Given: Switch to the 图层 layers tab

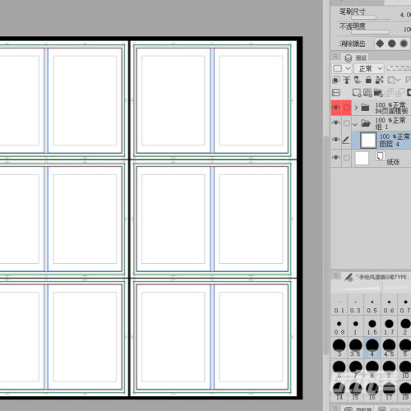Looking at the screenshot, I should [x=355, y=58].
